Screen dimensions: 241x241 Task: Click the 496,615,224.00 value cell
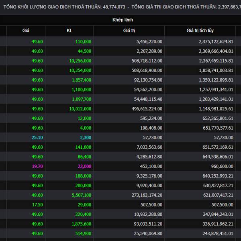coord(129,109)
